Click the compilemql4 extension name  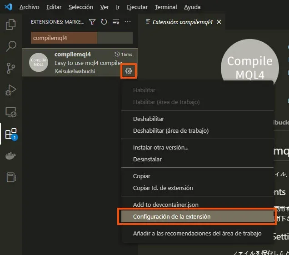click(73, 54)
